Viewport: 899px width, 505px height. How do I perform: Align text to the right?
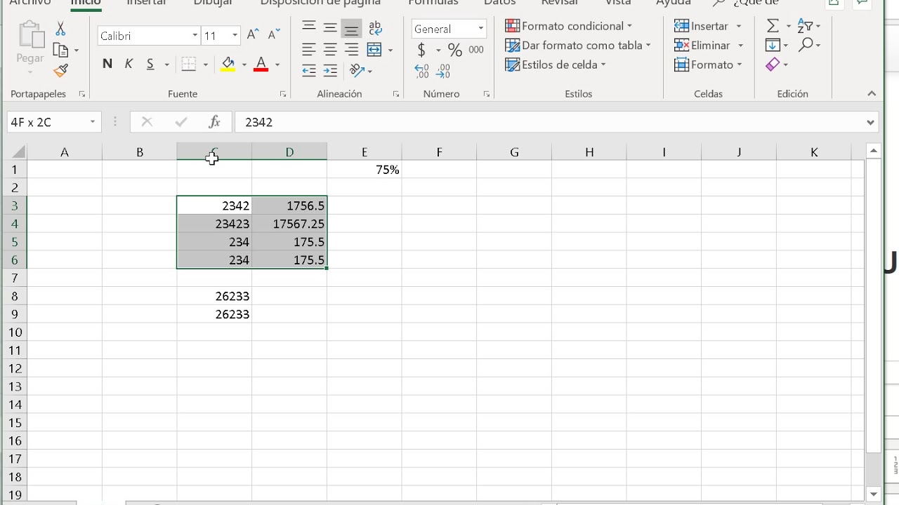tap(352, 50)
